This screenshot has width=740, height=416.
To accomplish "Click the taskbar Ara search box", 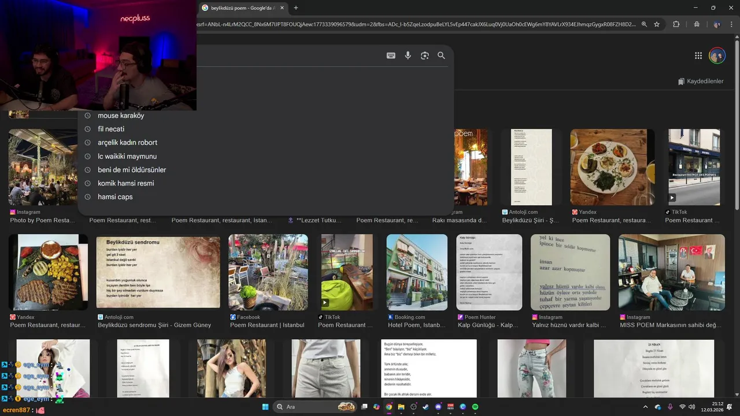I will [315, 407].
